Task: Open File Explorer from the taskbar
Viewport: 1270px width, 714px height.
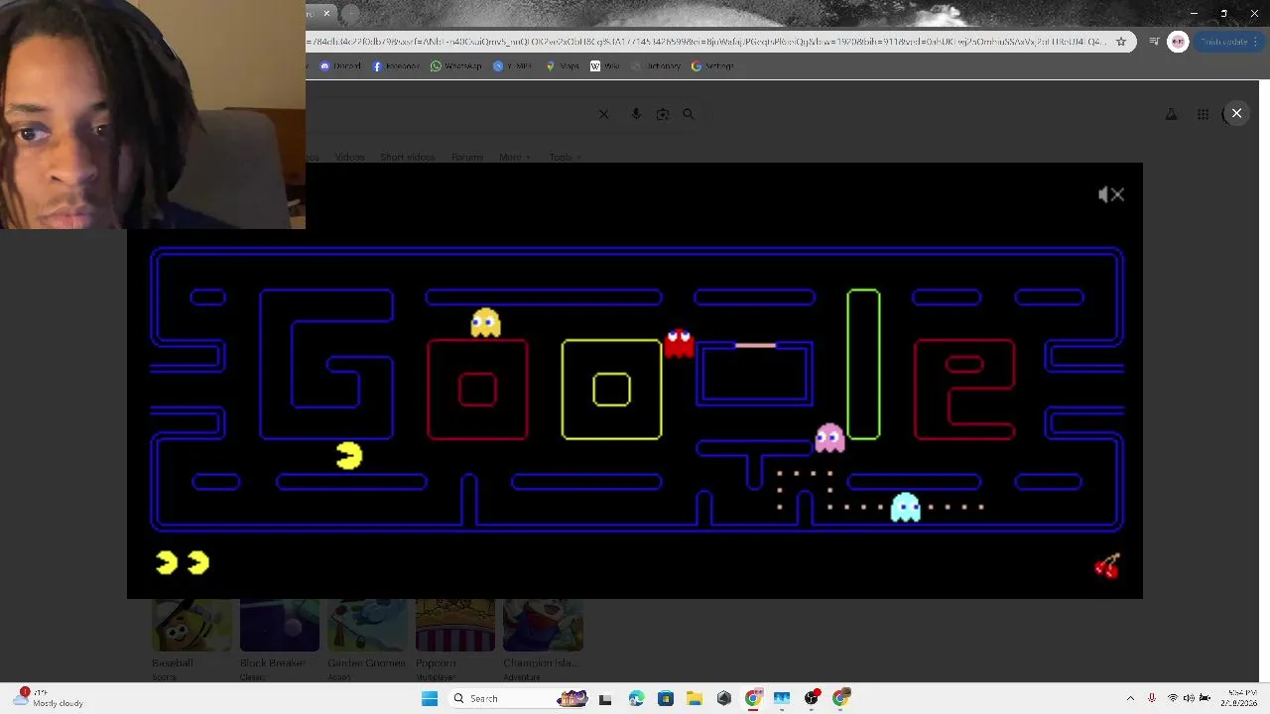Action: tap(695, 698)
